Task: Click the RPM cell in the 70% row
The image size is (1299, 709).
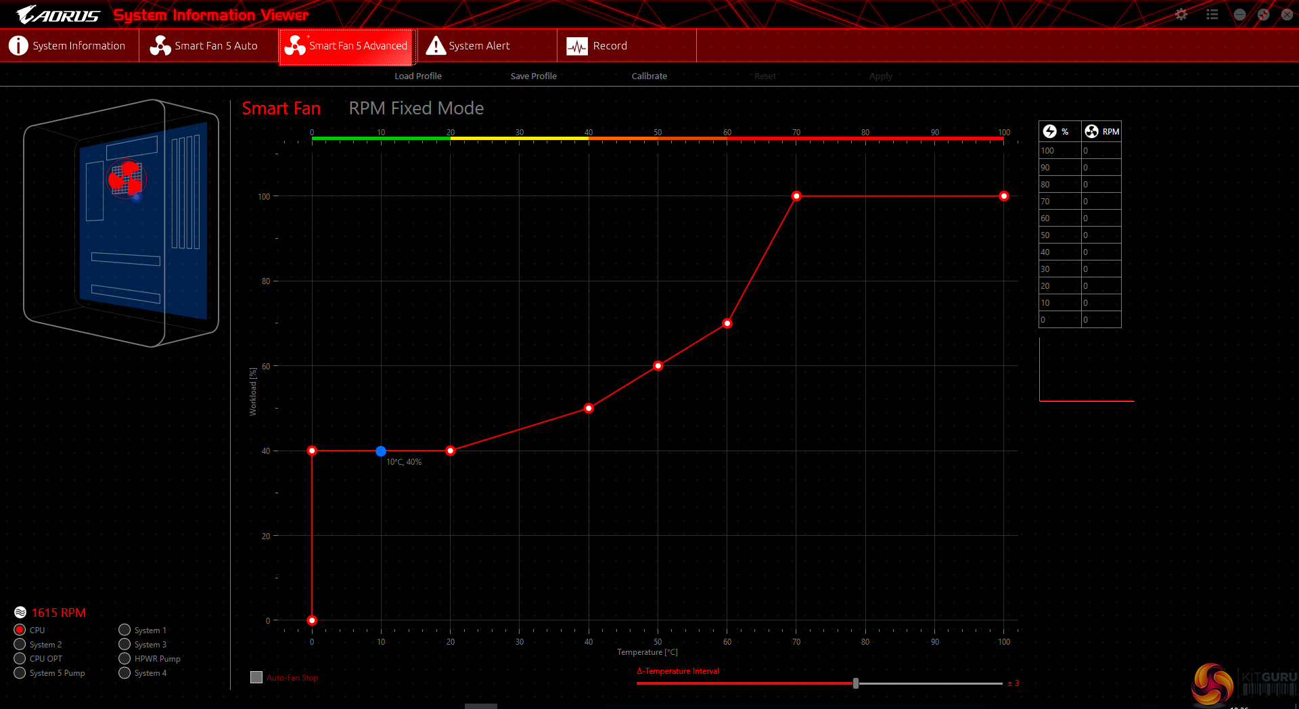Action: (1101, 201)
